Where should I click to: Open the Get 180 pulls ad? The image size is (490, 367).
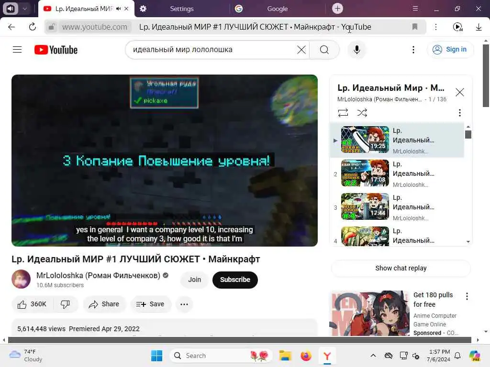coord(433,300)
